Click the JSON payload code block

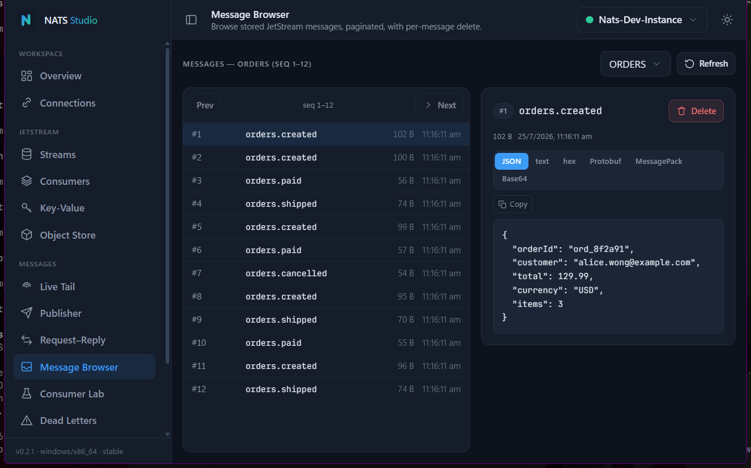(x=608, y=276)
